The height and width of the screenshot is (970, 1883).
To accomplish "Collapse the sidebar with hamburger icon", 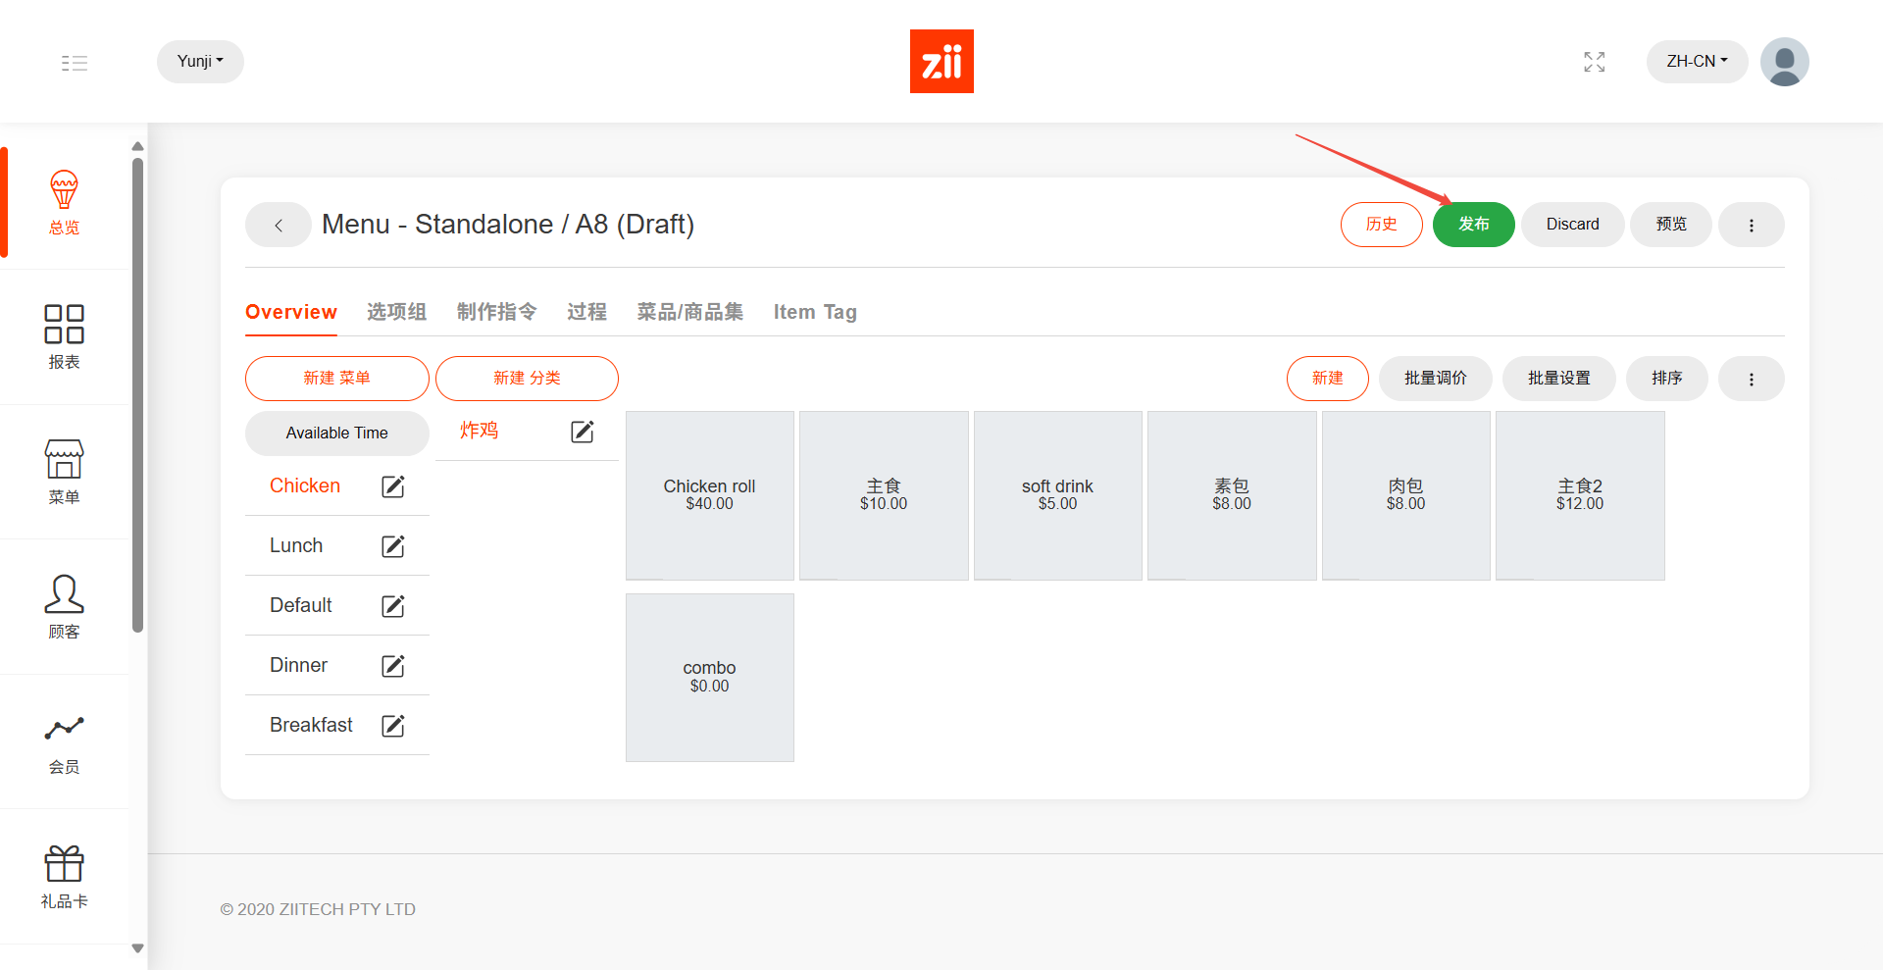I will [x=75, y=63].
